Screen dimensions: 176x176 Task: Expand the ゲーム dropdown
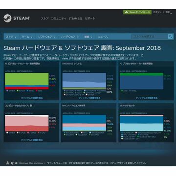27,37
